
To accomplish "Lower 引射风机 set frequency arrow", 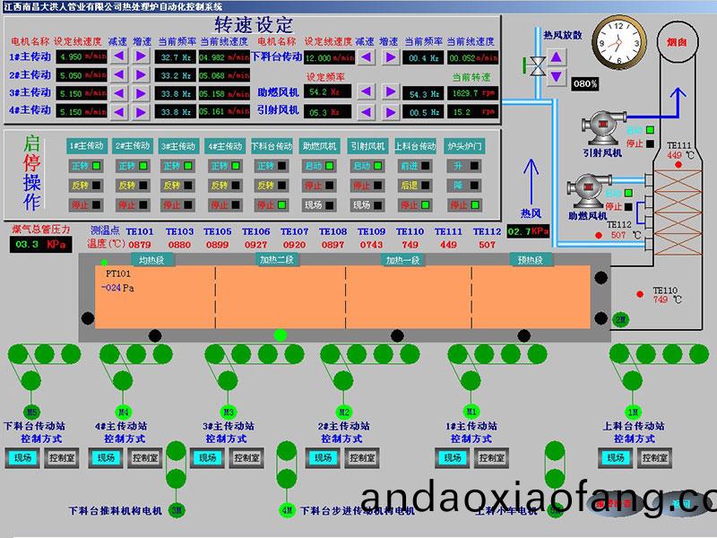I will (367, 111).
